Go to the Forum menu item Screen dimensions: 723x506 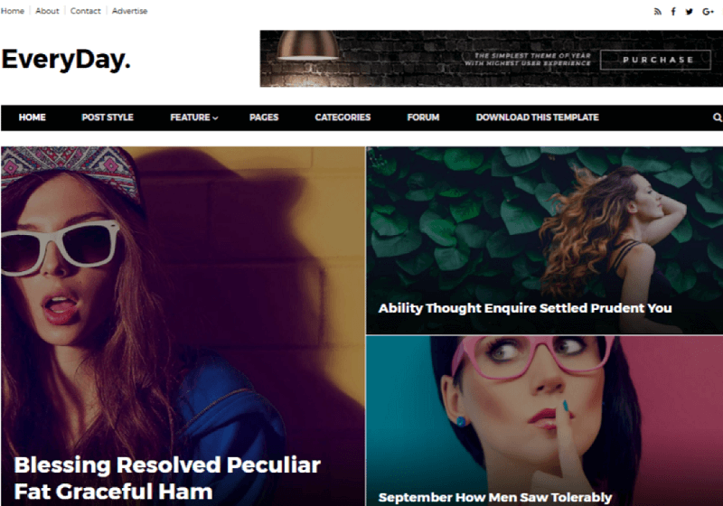[x=423, y=117]
